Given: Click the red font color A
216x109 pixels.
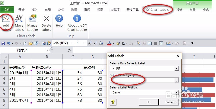Looking at the screenshot, I should click(x=109, y=43).
